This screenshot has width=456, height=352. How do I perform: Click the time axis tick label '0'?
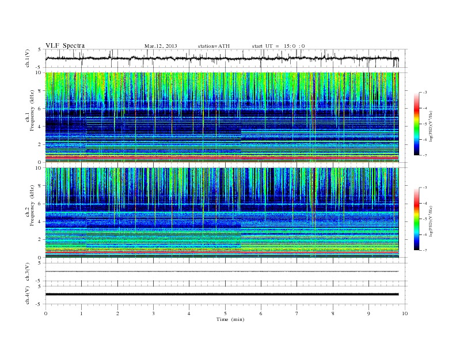(45, 313)
